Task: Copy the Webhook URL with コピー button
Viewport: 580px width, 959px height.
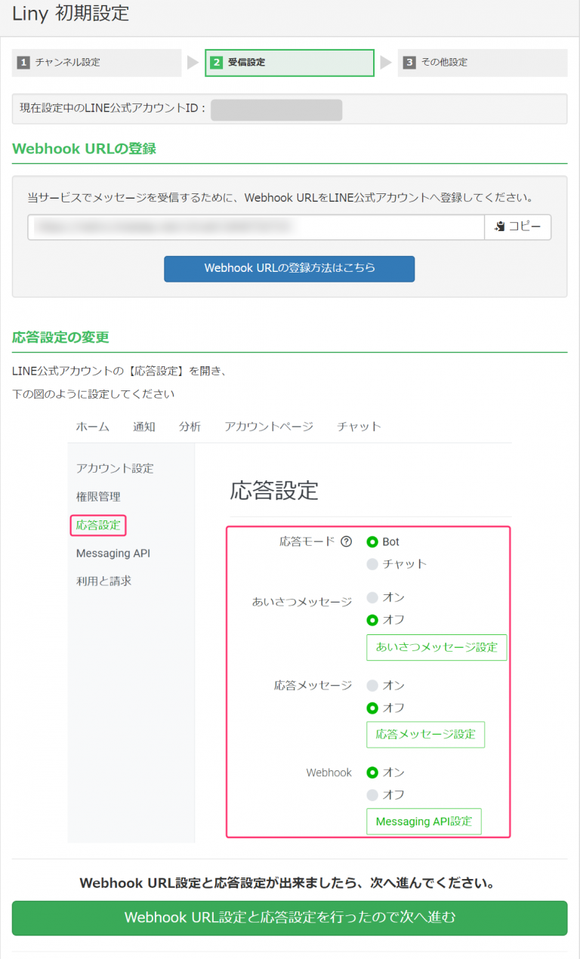Action: 517,227
